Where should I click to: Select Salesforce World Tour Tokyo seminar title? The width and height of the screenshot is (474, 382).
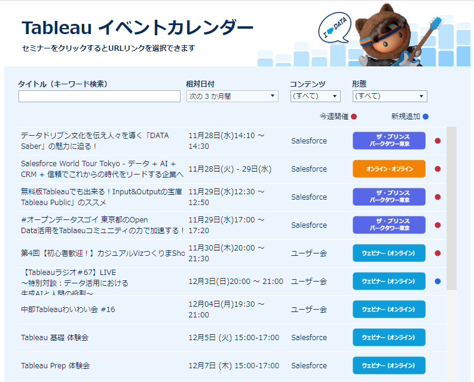102,169
